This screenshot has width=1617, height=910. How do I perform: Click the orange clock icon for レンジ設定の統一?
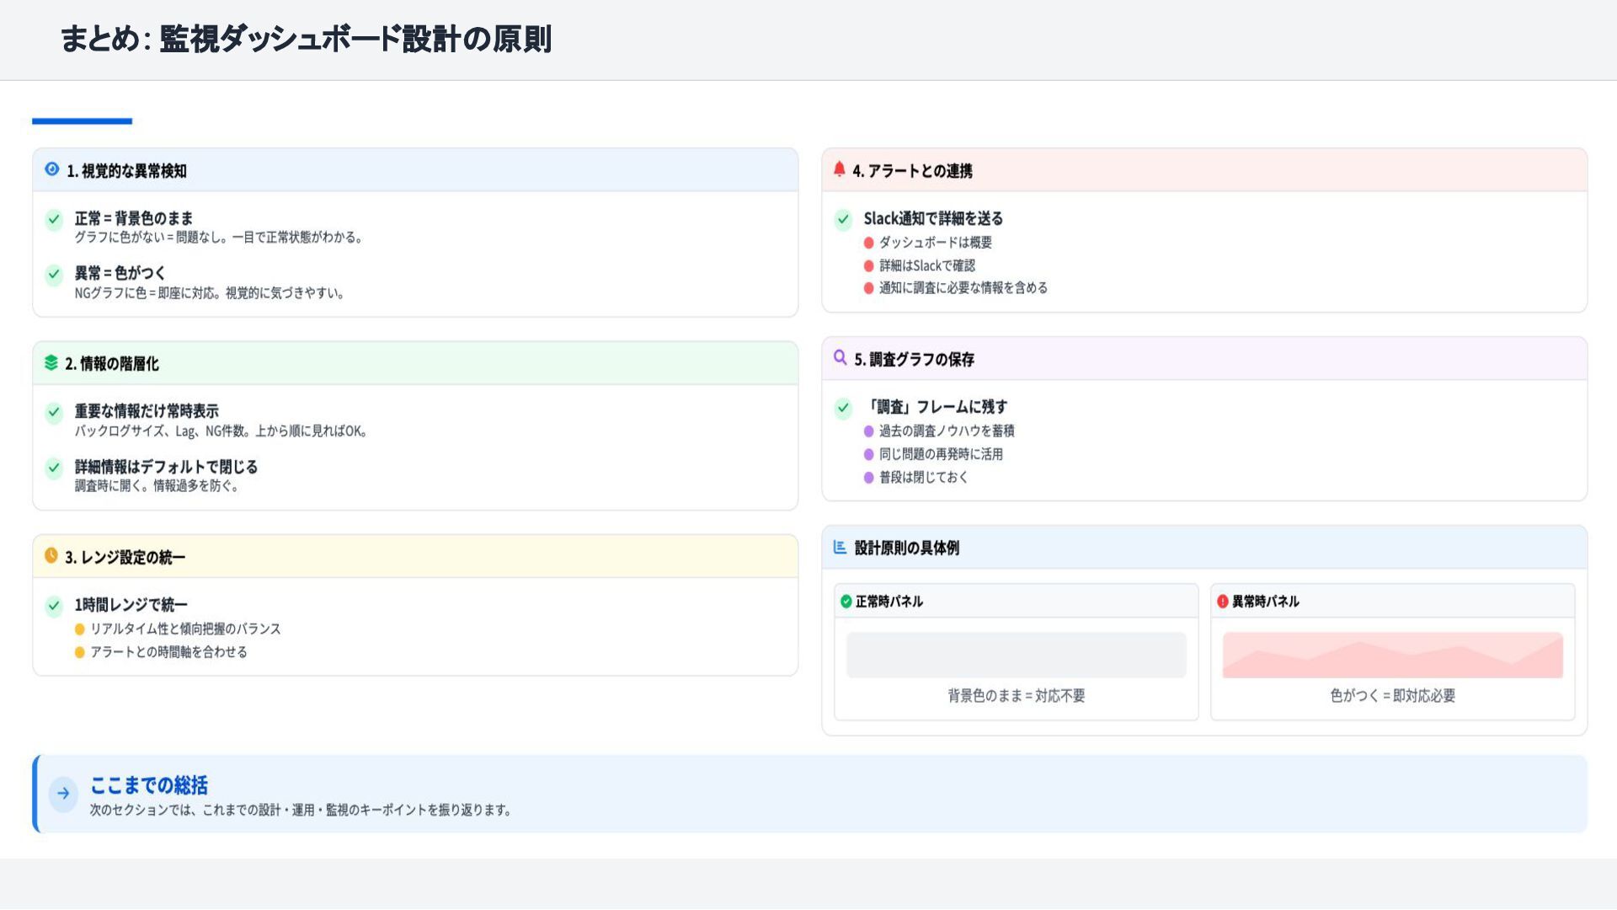click(x=51, y=556)
